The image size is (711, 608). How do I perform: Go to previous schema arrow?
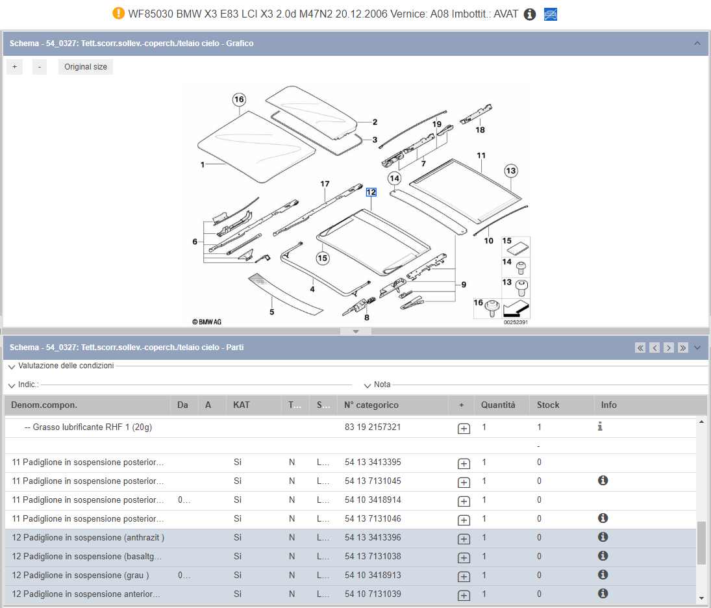655,348
